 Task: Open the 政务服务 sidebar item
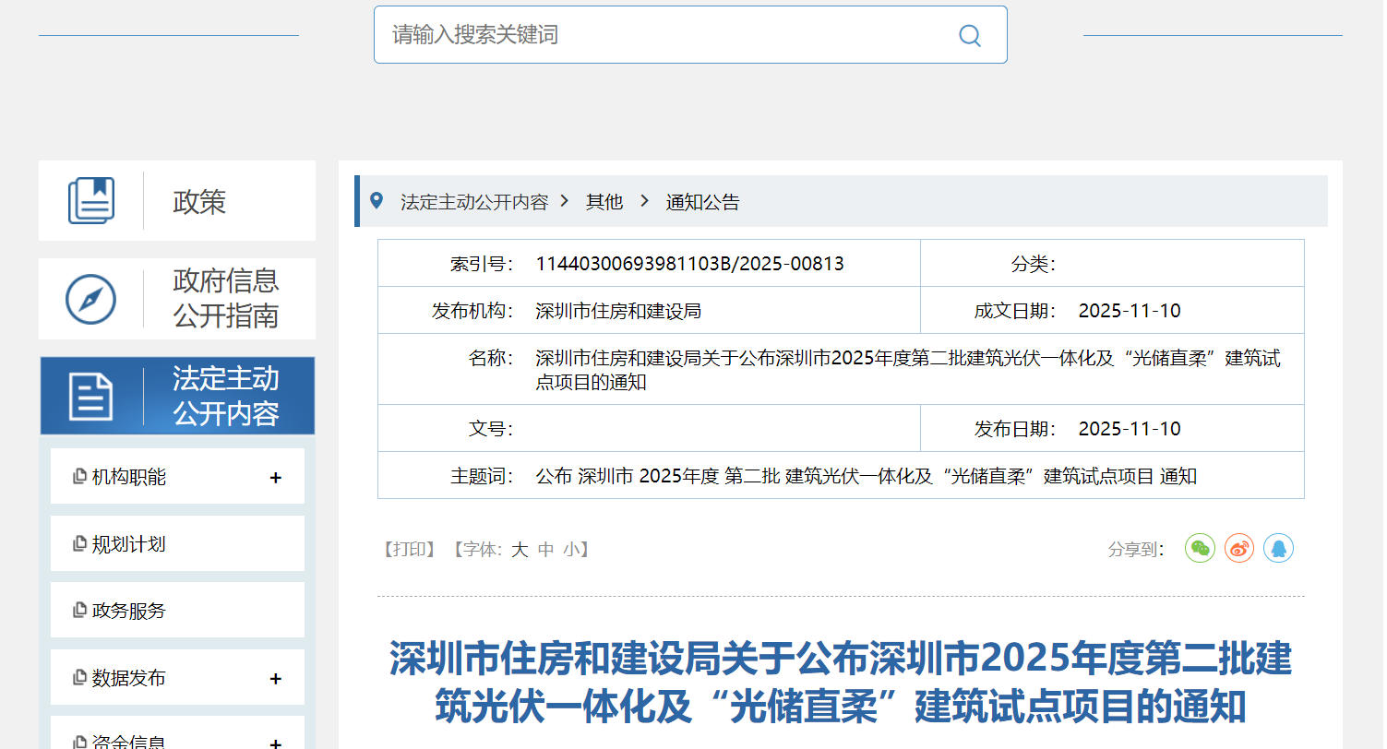click(128, 611)
